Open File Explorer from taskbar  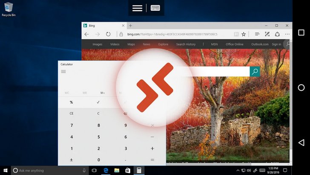click(117, 170)
